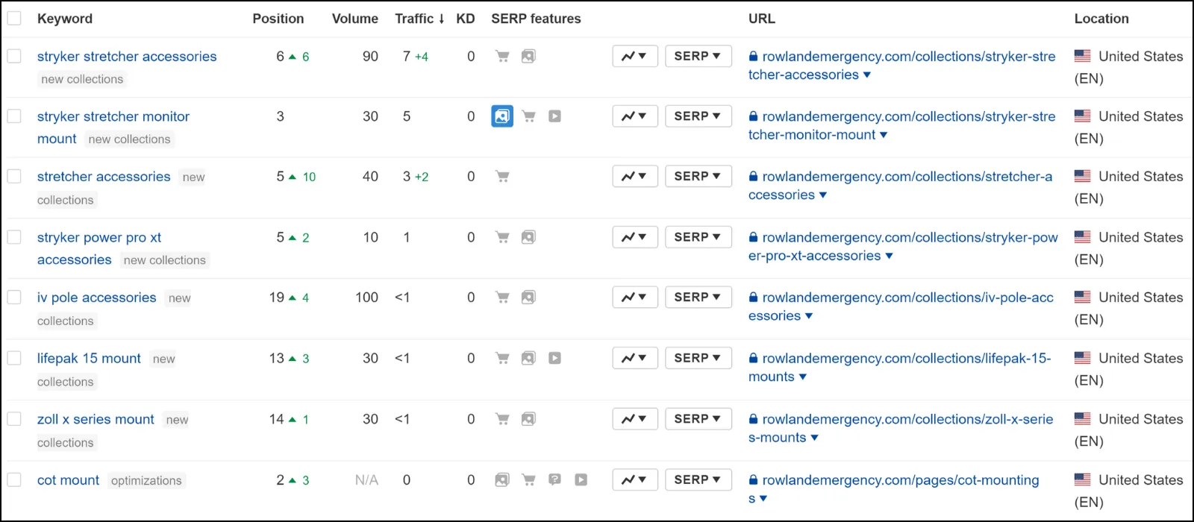Open keyword link cot mount
This screenshot has height=522, width=1194.
68,480
